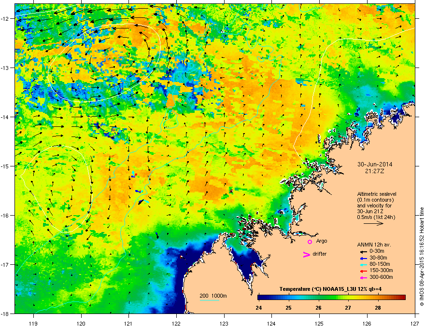Click the '121' longitude axis label
The image size is (425, 328).
coord(128,323)
